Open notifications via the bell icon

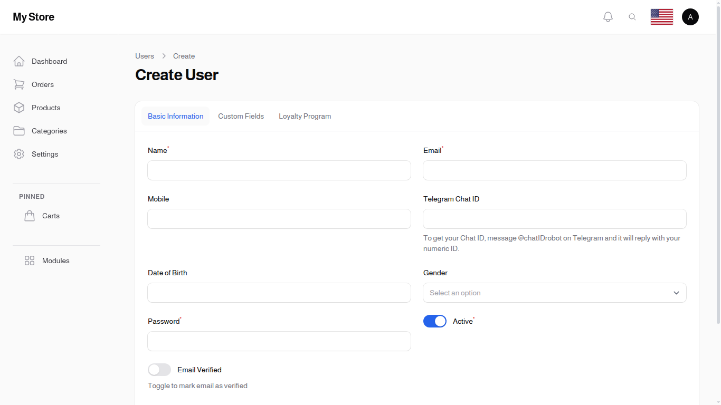(608, 16)
